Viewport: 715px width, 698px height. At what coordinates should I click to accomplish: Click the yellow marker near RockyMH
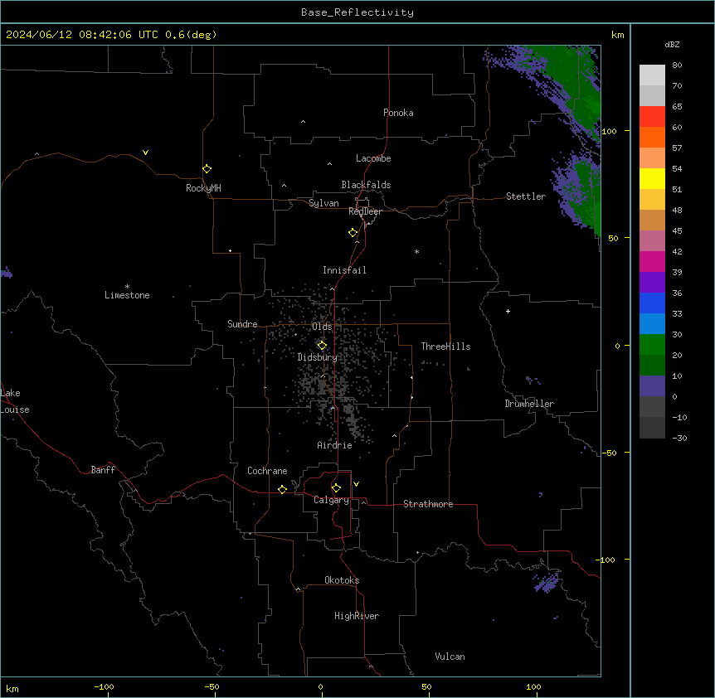[207, 169]
